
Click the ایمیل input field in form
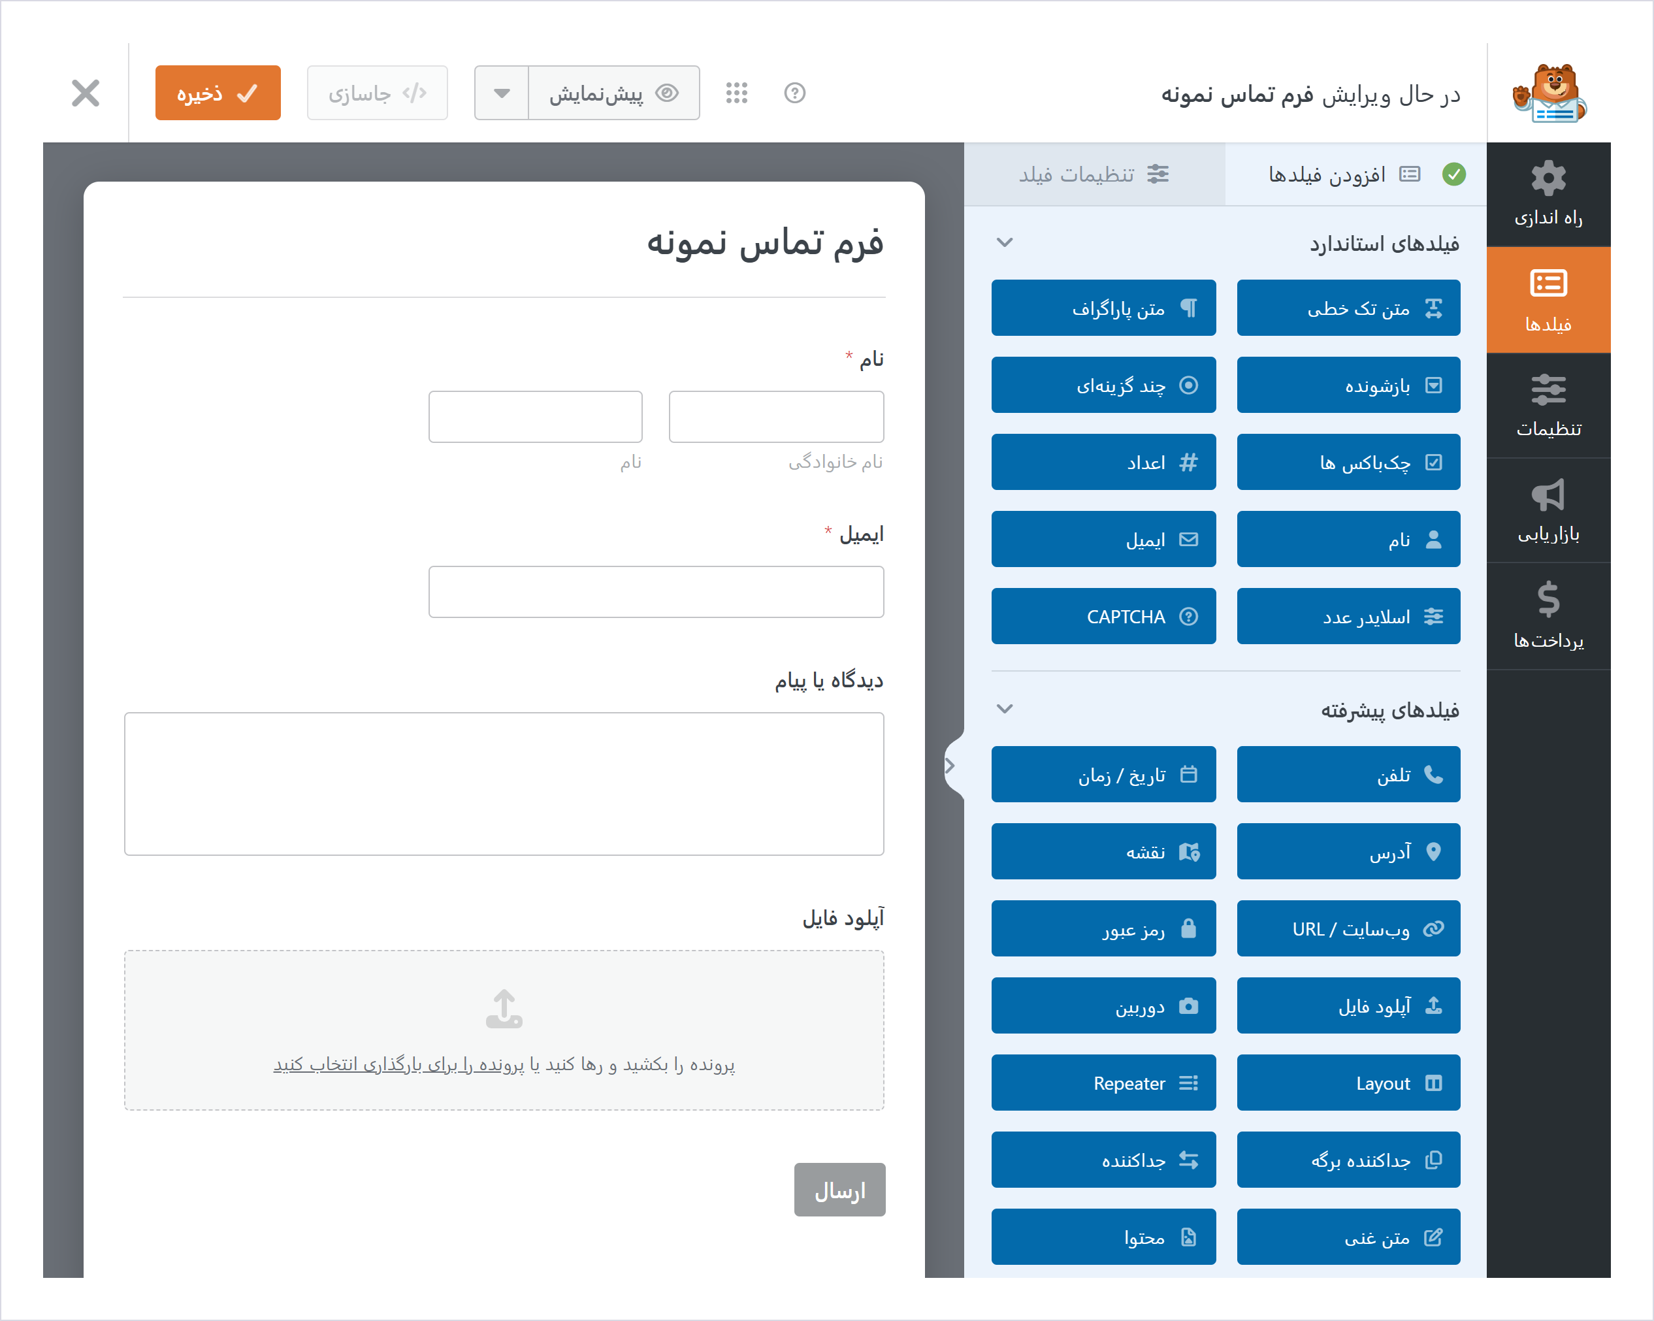656,591
